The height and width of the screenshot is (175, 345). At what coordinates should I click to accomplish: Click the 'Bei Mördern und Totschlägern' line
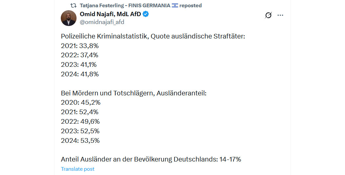point(134,93)
